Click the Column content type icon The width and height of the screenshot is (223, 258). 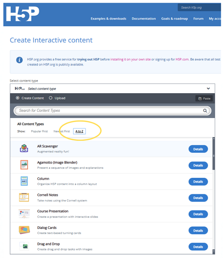coord(24,181)
